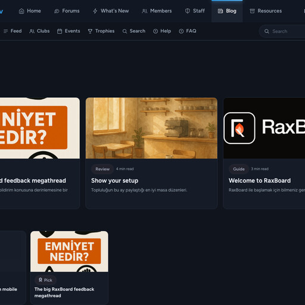This screenshot has height=305, width=305.
Task: Open the Help link
Action: (162, 31)
